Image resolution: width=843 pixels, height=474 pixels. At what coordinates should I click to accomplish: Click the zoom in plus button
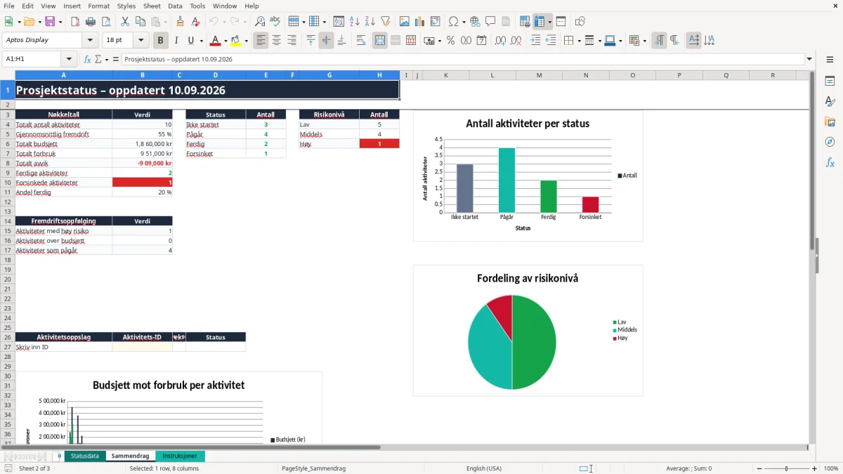pyautogui.click(x=815, y=468)
